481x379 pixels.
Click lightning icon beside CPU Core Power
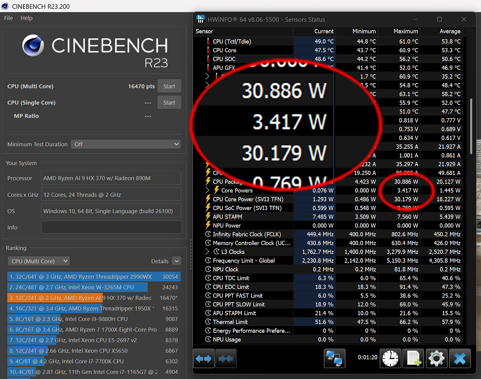[208, 199]
